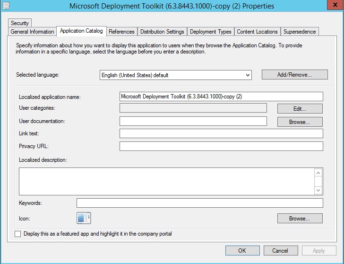This screenshot has height=264, width=344.
Task: Click the Cancel button
Action: tap(280, 250)
